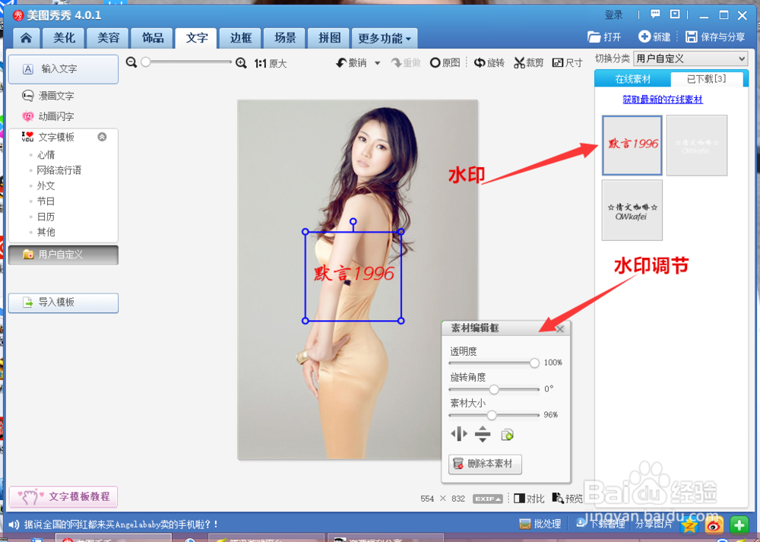
Task: Open the title bar menu box icon
Action: pyautogui.click(x=675, y=14)
